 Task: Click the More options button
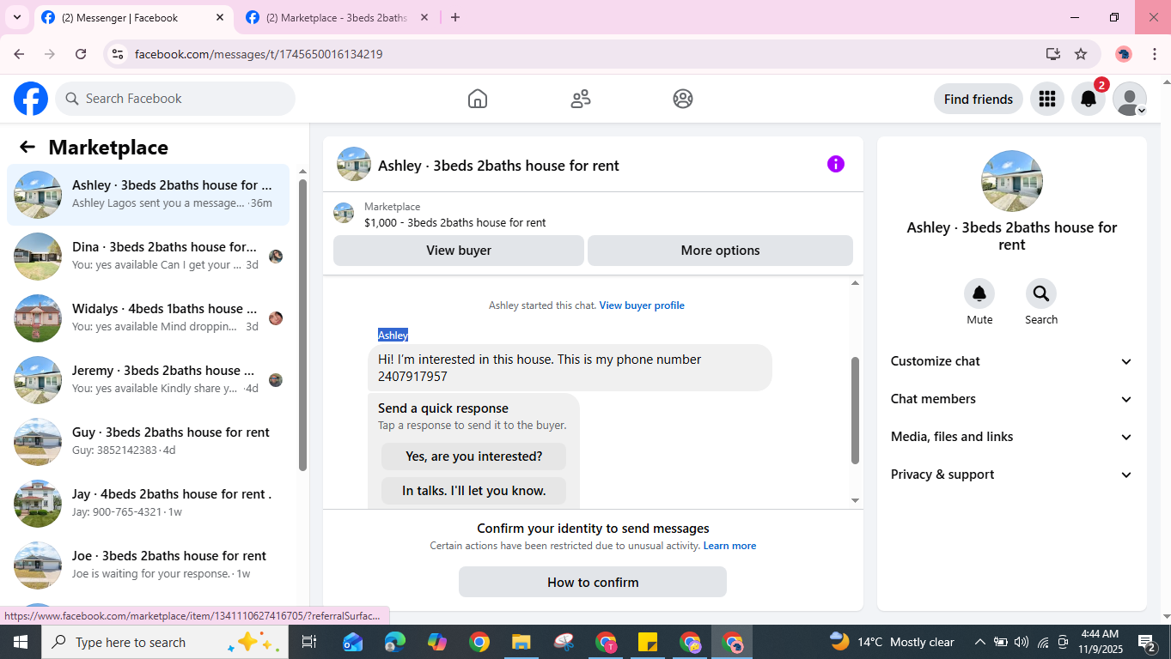(720, 251)
